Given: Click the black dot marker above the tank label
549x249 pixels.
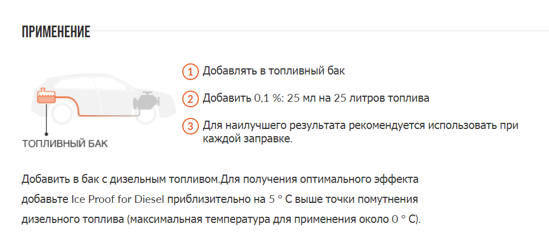Looking at the screenshot, I should click(x=47, y=133).
